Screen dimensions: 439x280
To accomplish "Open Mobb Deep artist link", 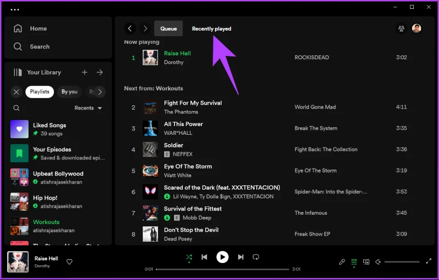I will click(x=197, y=218).
